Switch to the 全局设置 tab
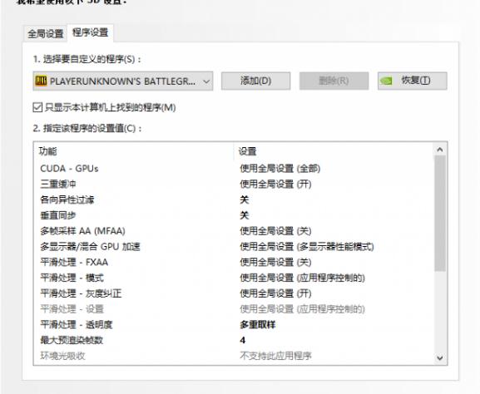The height and width of the screenshot is (394, 480). click(x=45, y=33)
